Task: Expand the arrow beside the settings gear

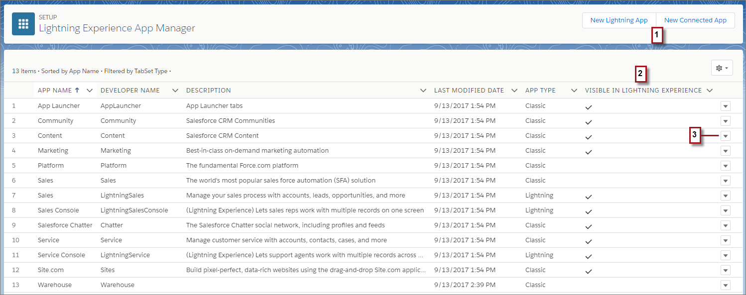Action: [x=726, y=68]
